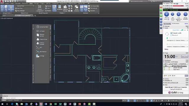The image size is (189, 106).
Task: Select Computer audio radio button
Action: pyautogui.click(x=171, y=33)
